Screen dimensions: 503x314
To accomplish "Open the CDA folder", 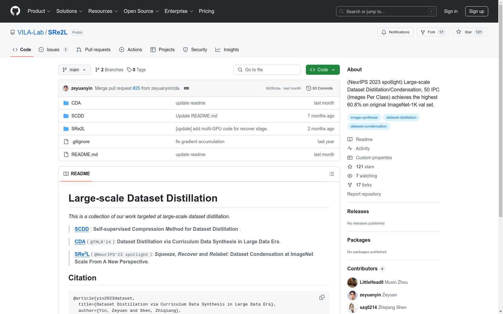I will [x=76, y=103].
